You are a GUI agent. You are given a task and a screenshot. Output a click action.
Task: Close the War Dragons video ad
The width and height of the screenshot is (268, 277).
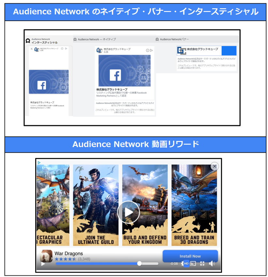[x=215, y=166]
